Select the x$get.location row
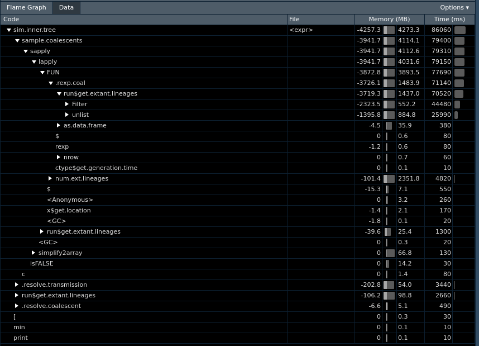The image size is (479, 346). coord(238,210)
